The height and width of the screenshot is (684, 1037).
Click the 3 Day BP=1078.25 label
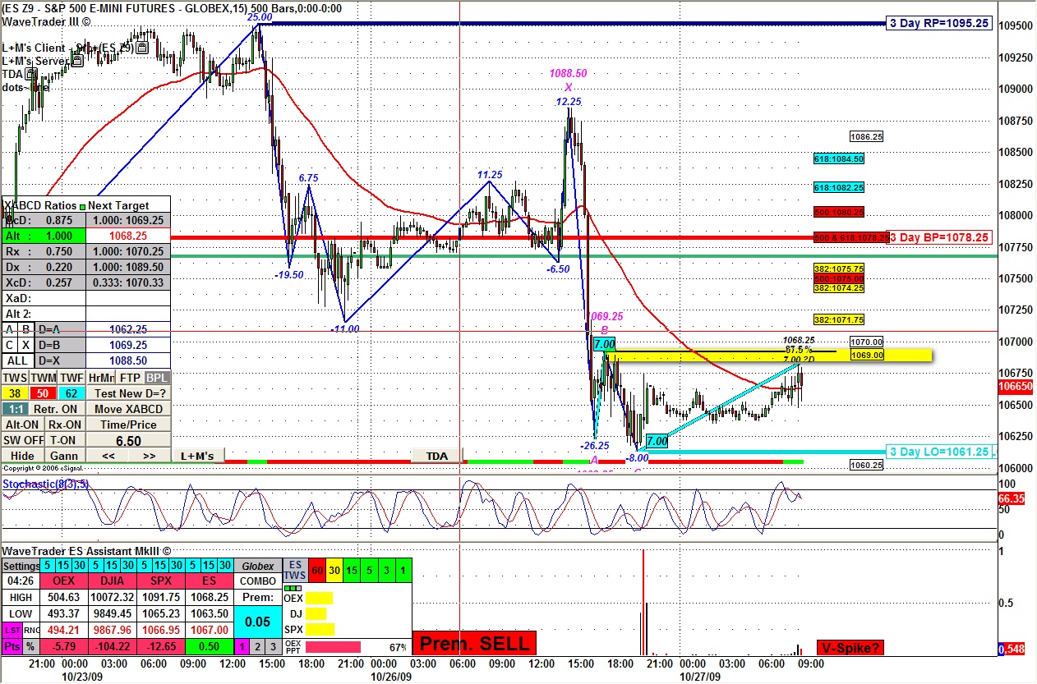(938, 237)
